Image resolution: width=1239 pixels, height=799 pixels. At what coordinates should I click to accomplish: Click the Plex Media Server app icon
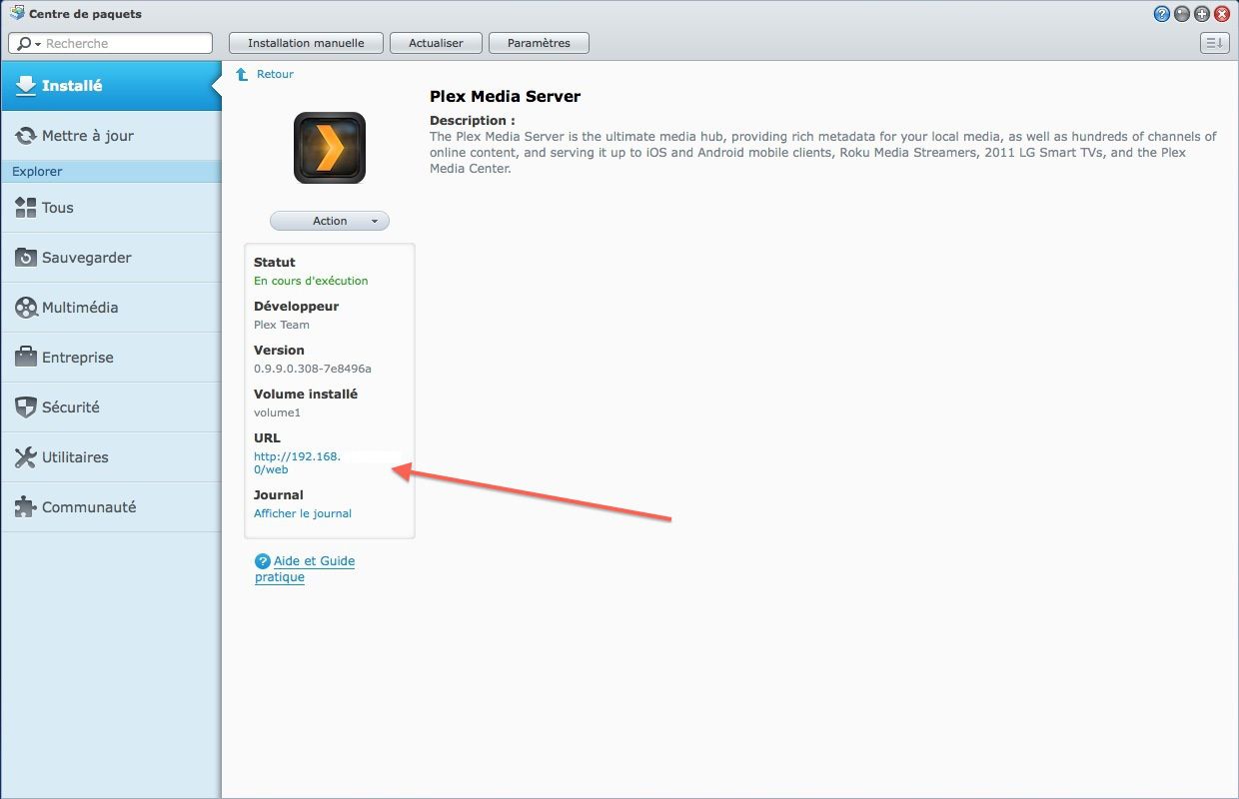tap(330, 148)
